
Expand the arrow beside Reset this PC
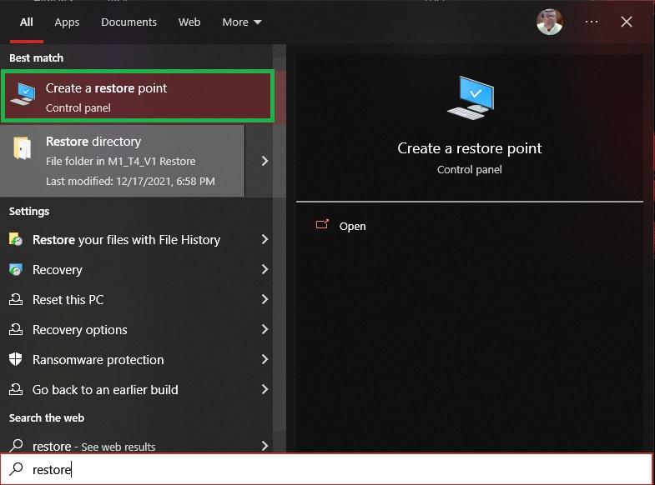[265, 299]
